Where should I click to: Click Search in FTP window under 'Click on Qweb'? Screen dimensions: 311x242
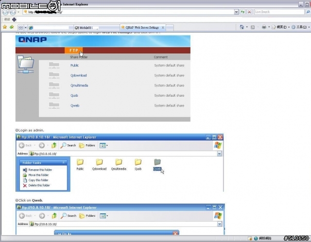69,216
